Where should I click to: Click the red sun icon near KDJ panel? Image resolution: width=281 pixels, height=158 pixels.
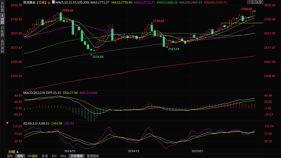tap(7, 123)
